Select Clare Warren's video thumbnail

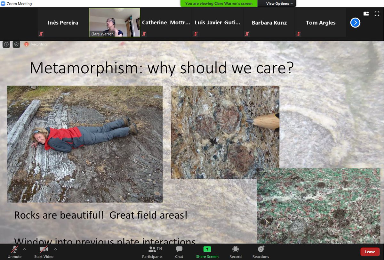coord(115,23)
